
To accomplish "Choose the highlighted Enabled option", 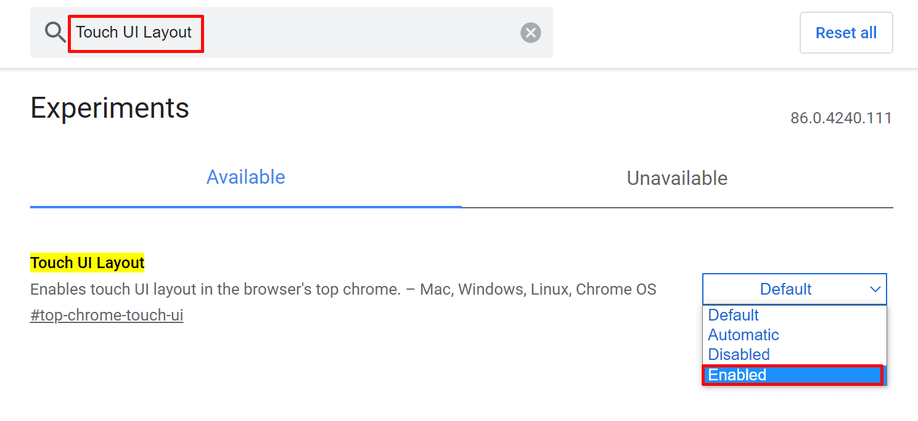I will click(x=793, y=375).
